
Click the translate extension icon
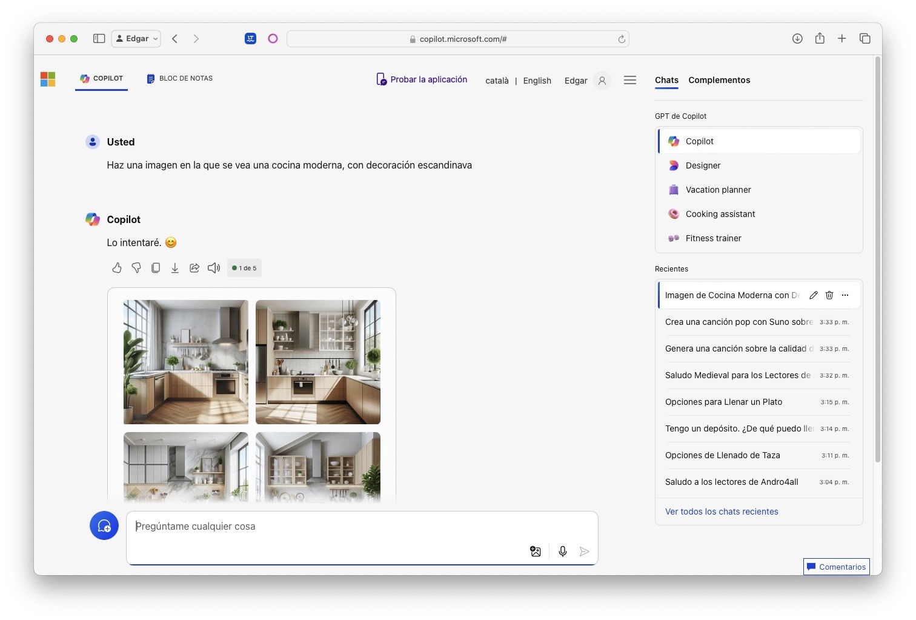250,38
